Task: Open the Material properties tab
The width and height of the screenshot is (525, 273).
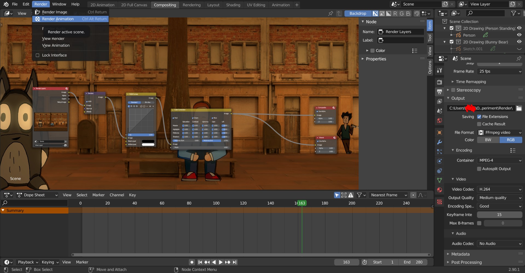Action: coord(439,190)
